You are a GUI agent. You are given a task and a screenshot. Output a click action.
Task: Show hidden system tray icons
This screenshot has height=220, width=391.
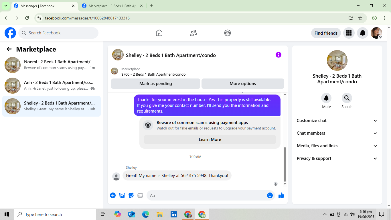325,214
